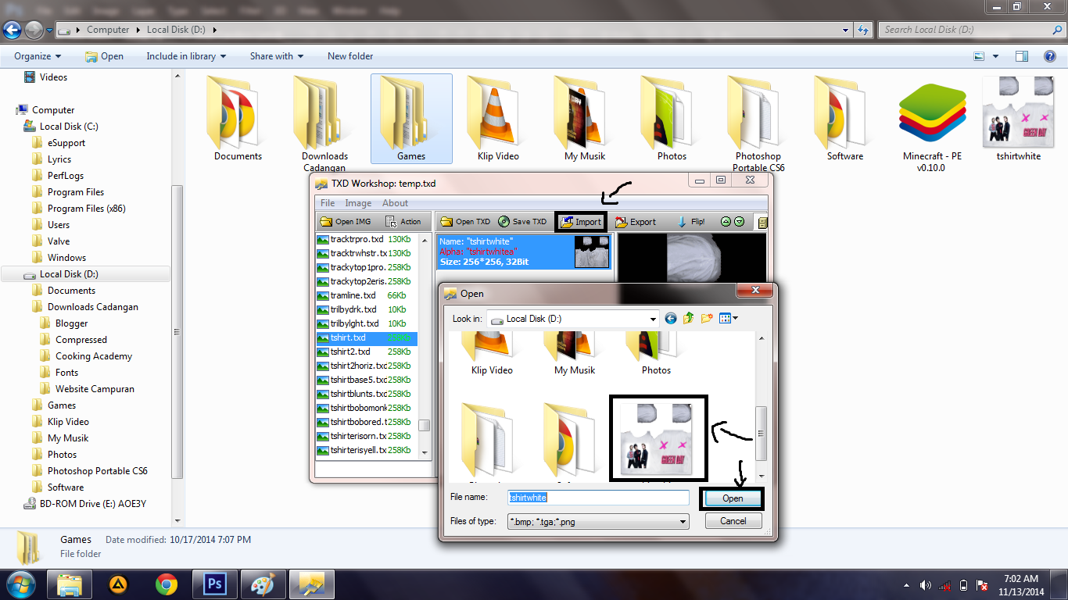Select Minecraft - PE v0.10.0 icon
Image resolution: width=1068 pixels, height=600 pixels.
click(932, 124)
